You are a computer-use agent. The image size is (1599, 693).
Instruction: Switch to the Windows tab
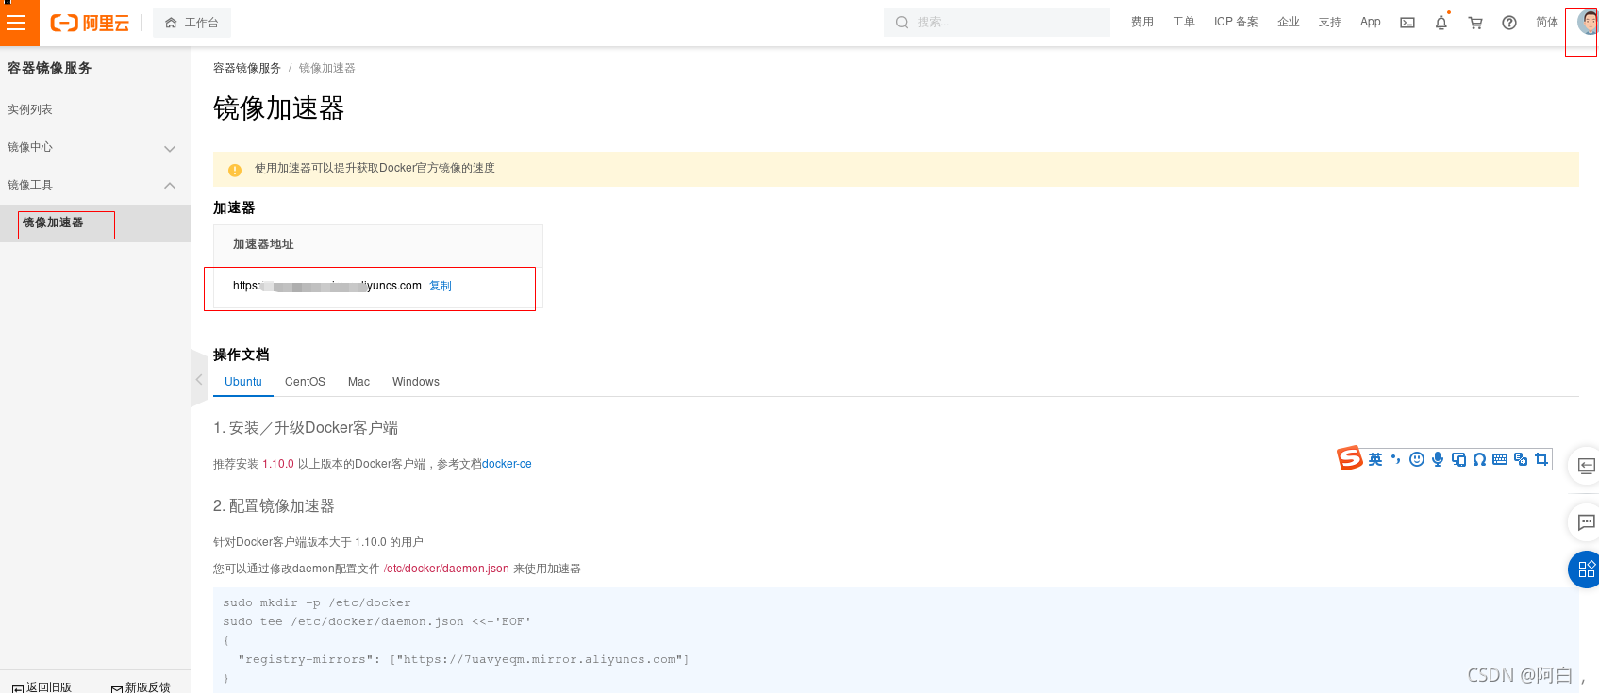pyautogui.click(x=416, y=382)
